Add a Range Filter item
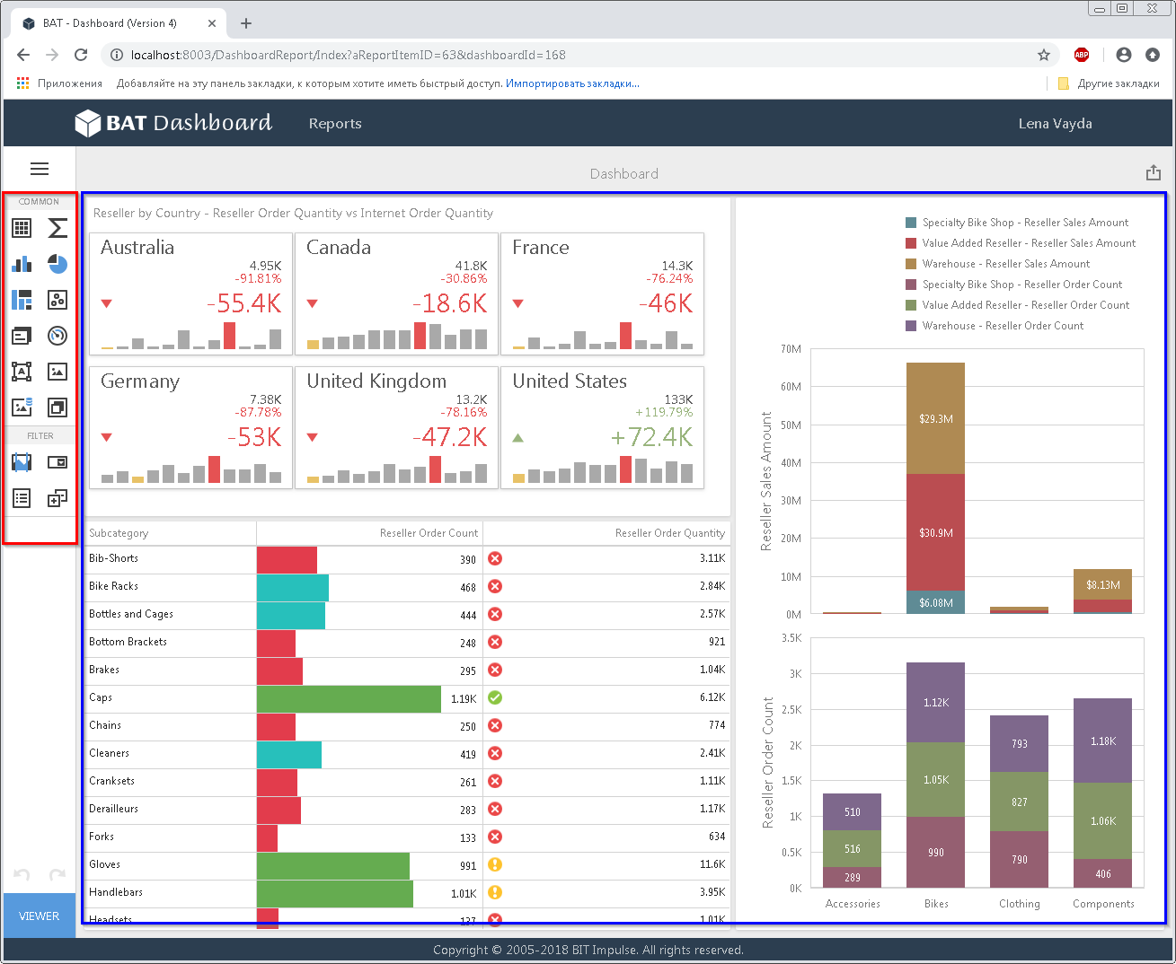This screenshot has width=1176, height=964. [x=22, y=462]
